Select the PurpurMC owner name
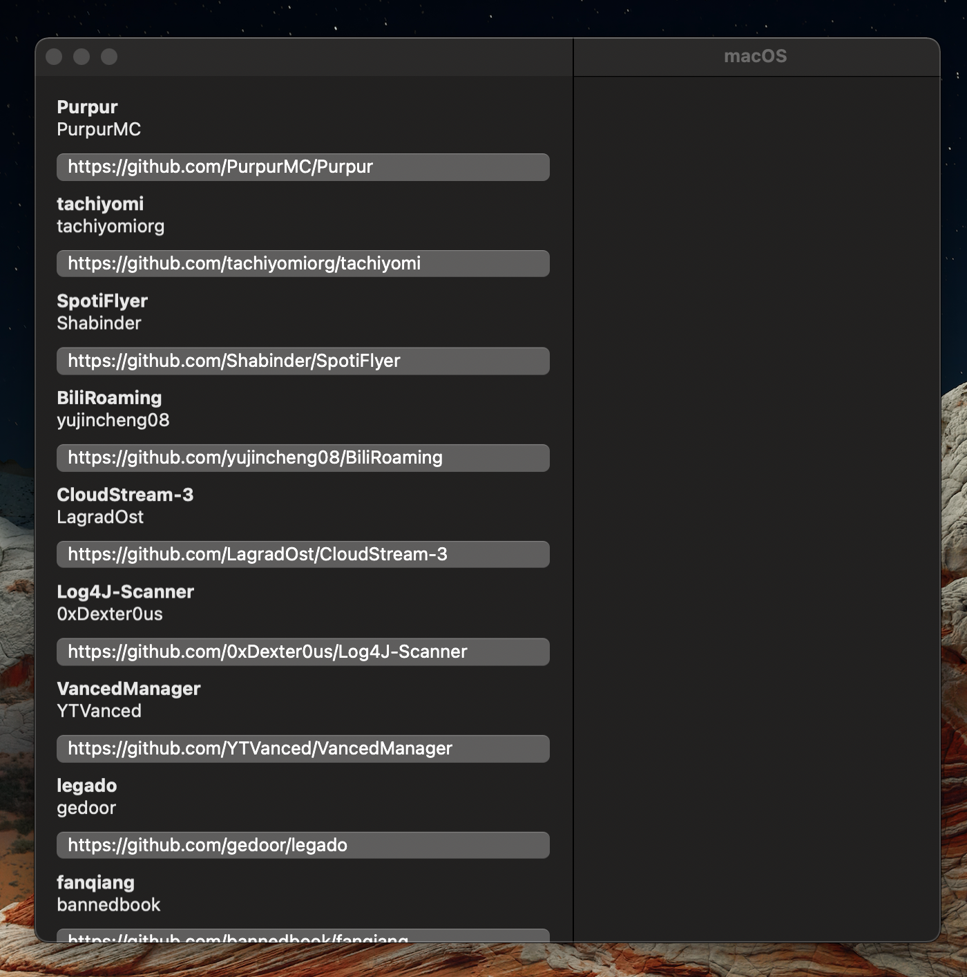967x977 pixels. point(99,129)
